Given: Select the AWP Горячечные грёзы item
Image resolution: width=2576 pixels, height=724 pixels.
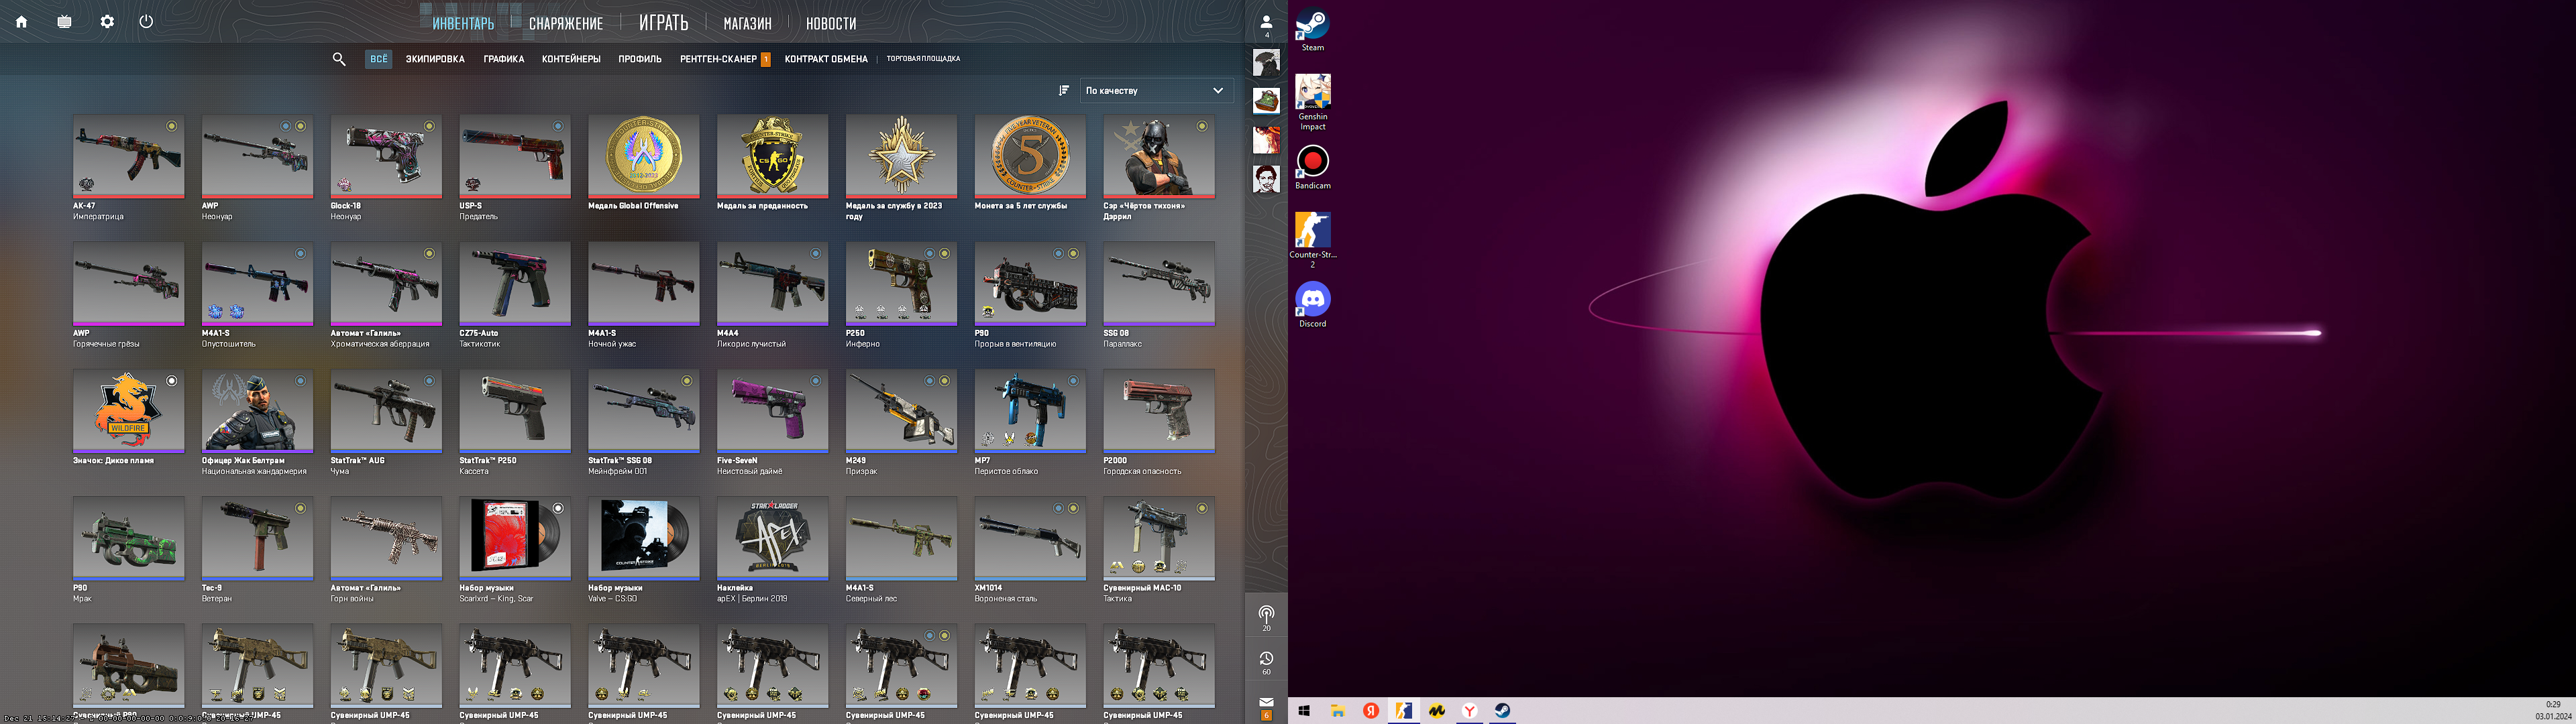Looking at the screenshot, I should point(128,295).
